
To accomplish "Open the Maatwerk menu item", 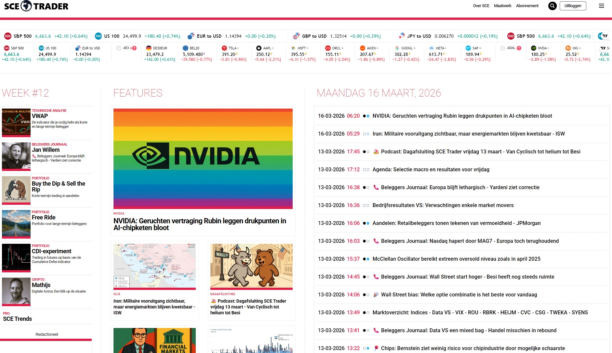I will (502, 6).
